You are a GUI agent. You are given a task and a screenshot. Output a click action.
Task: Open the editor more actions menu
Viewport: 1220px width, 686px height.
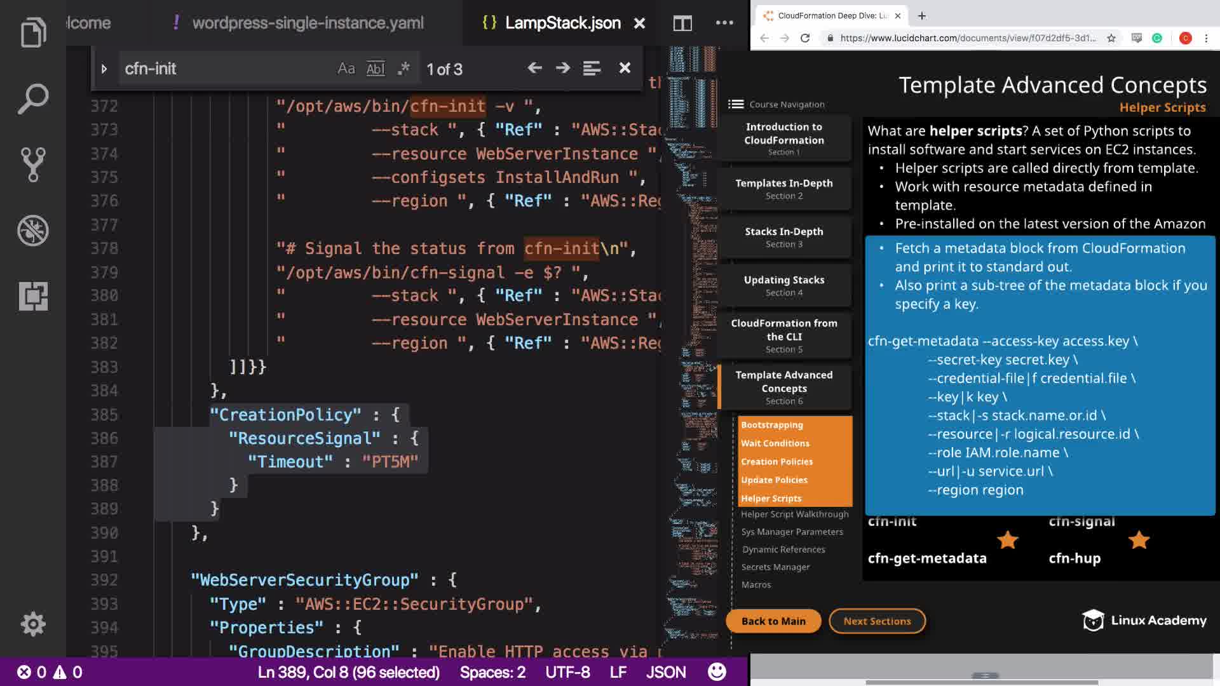pos(724,23)
